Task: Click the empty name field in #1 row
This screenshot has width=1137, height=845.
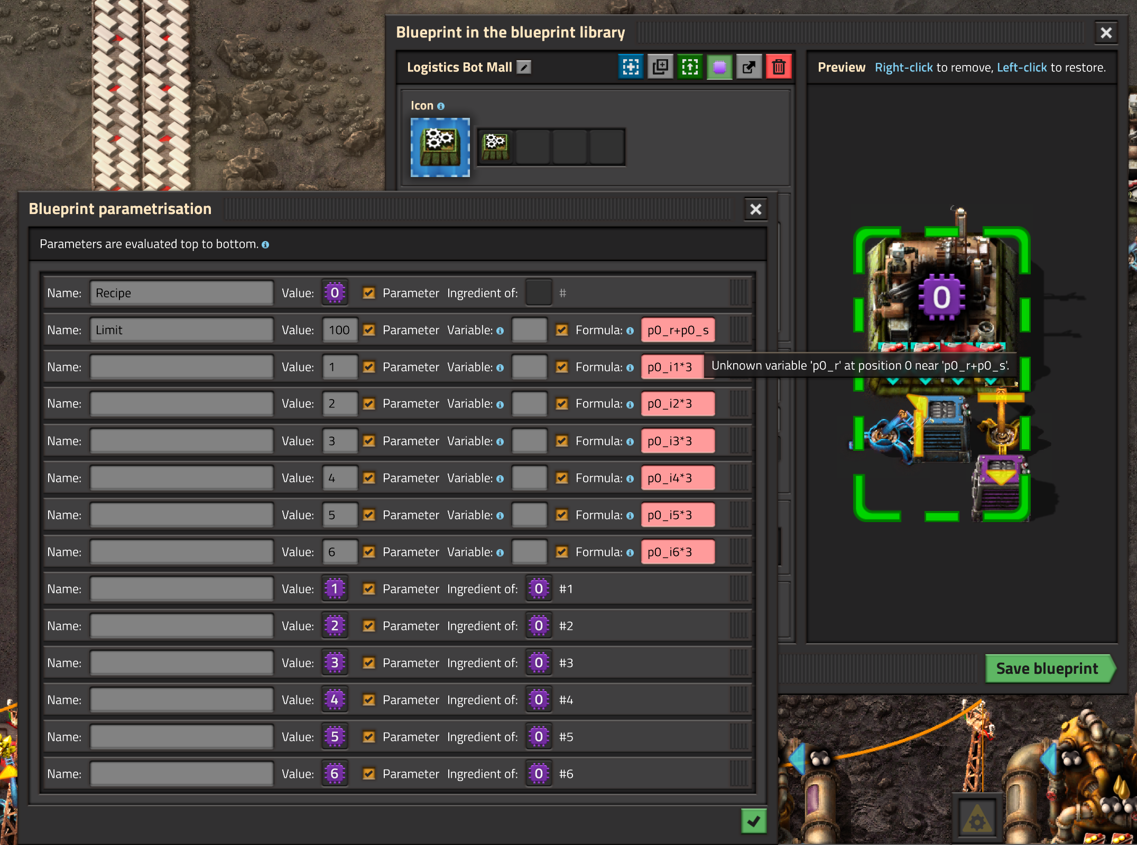Action: pyautogui.click(x=182, y=589)
